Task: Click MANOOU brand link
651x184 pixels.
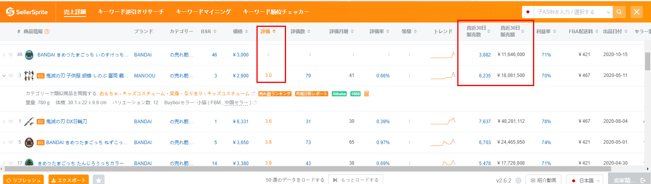Action: pos(145,76)
